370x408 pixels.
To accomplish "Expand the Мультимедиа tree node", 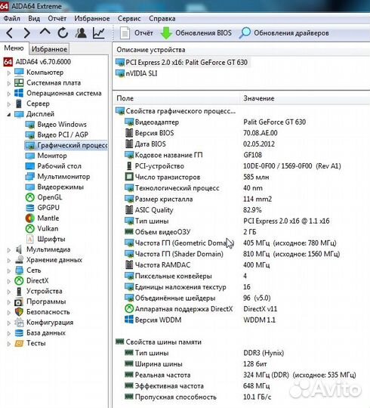I will (9, 250).
